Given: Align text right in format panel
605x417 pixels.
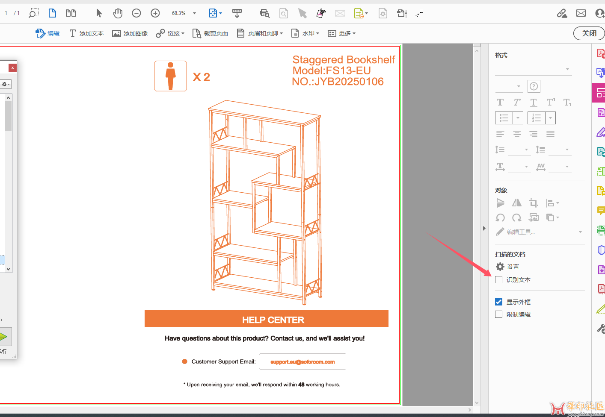Looking at the screenshot, I should (534, 134).
